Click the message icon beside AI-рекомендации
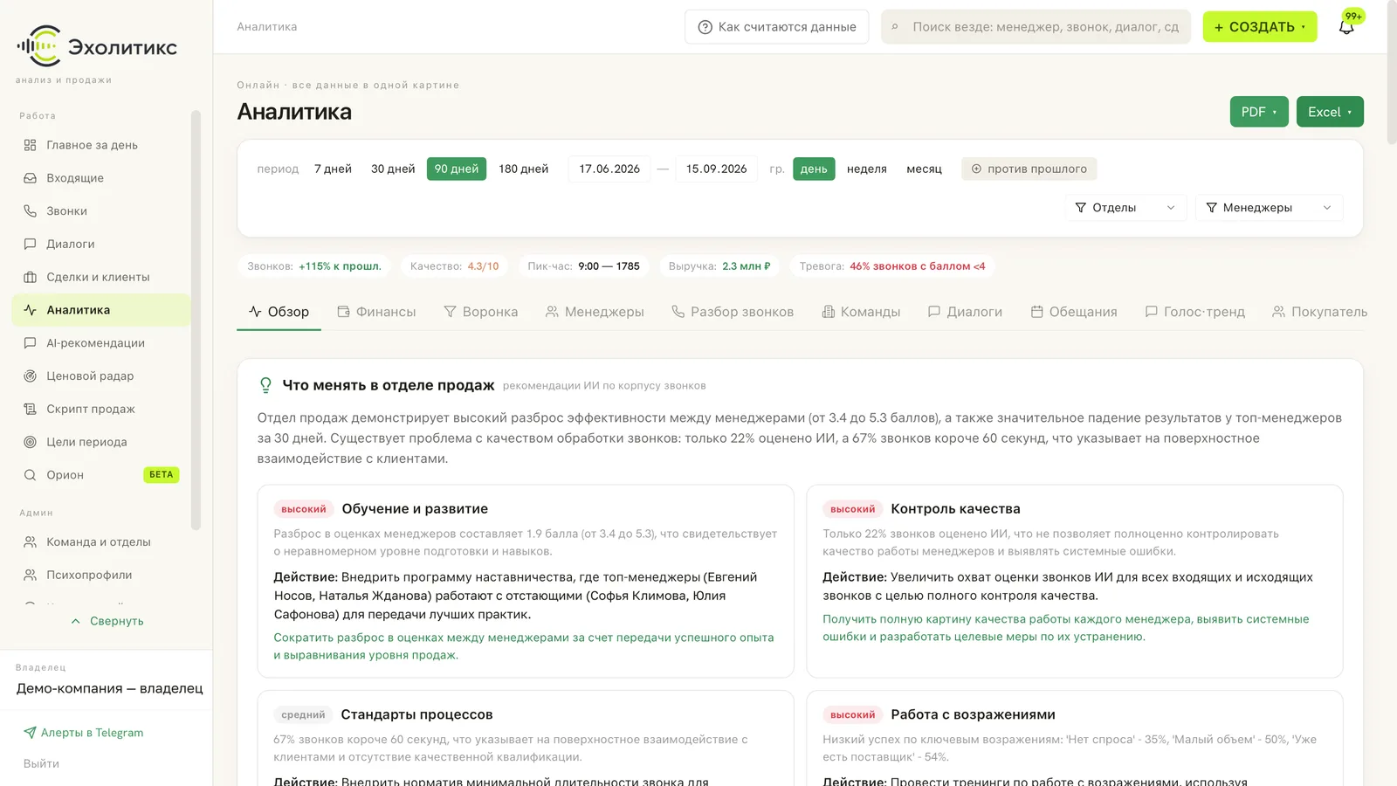 tap(30, 343)
